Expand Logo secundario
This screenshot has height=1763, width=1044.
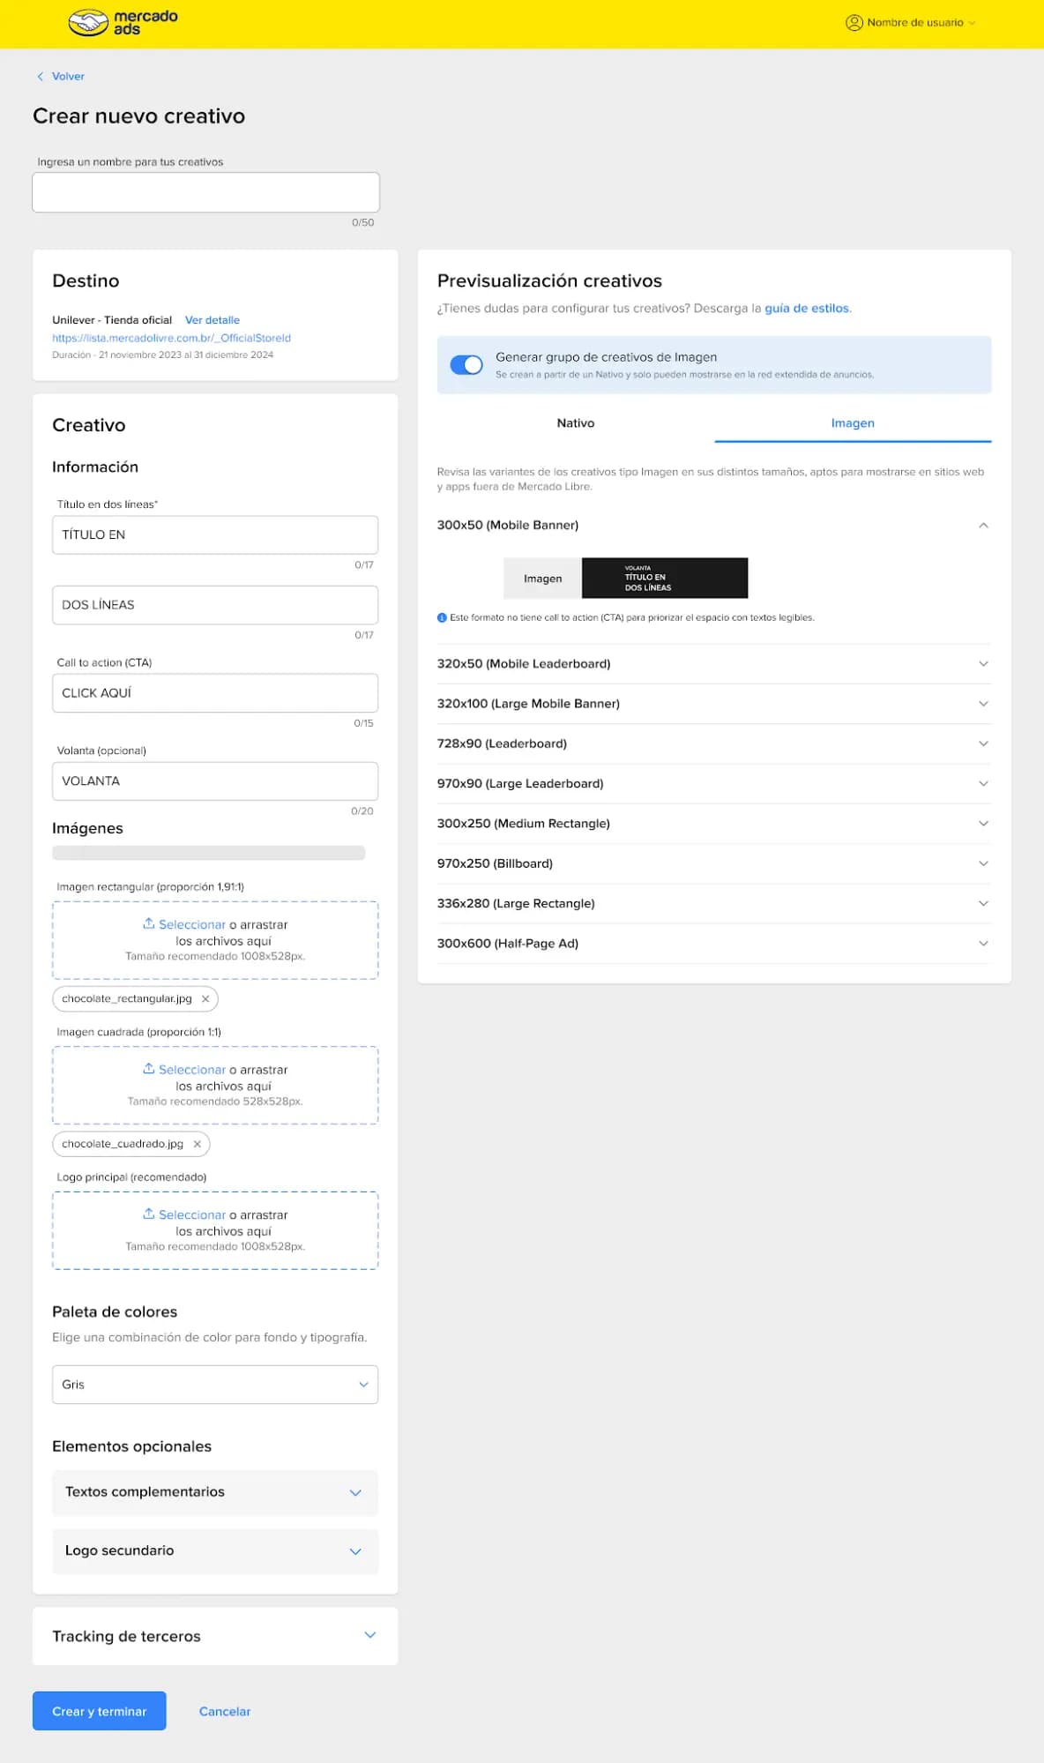click(215, 1550)
